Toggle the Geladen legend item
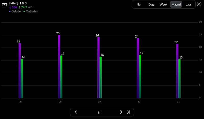The width and height of the screenshot is (204, 119). pyautogui.click(x=16, y=11)
